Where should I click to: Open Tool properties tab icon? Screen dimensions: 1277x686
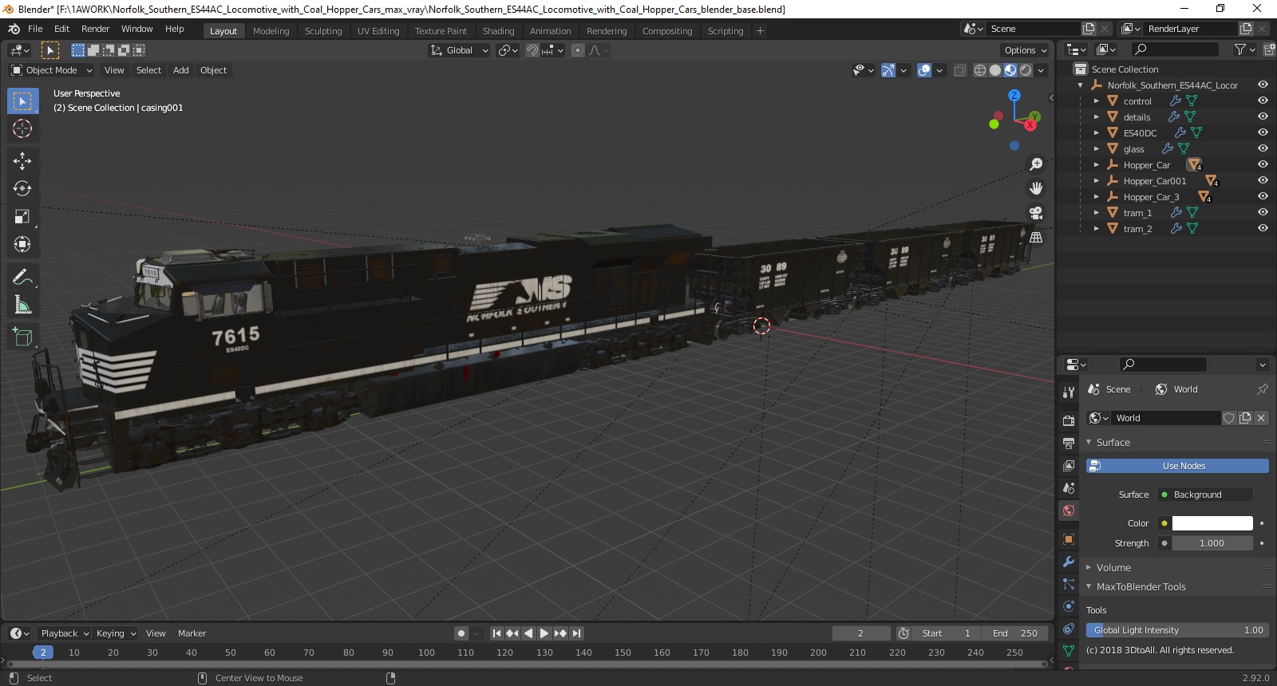point(1069,392)
